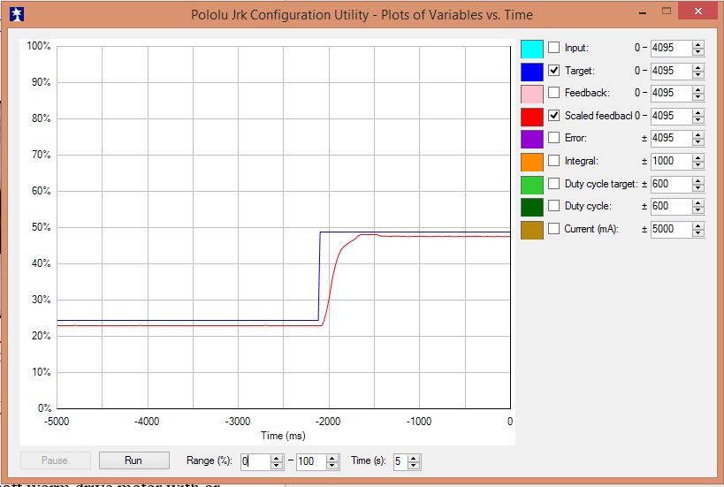Uncheck the Scaled feedback checkbox

(x=553, y=116)
